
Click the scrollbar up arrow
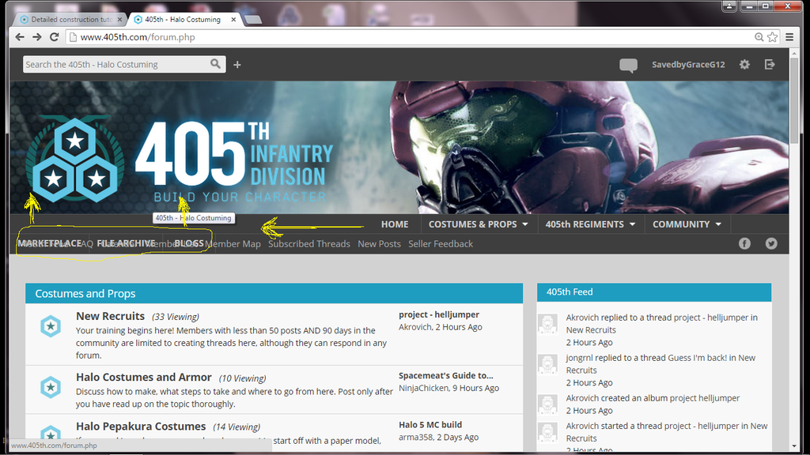click(794, 53)
